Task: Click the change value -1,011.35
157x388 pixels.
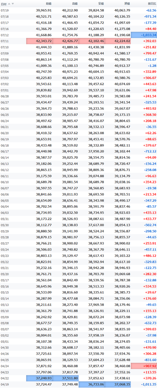Action: (148, 385)
